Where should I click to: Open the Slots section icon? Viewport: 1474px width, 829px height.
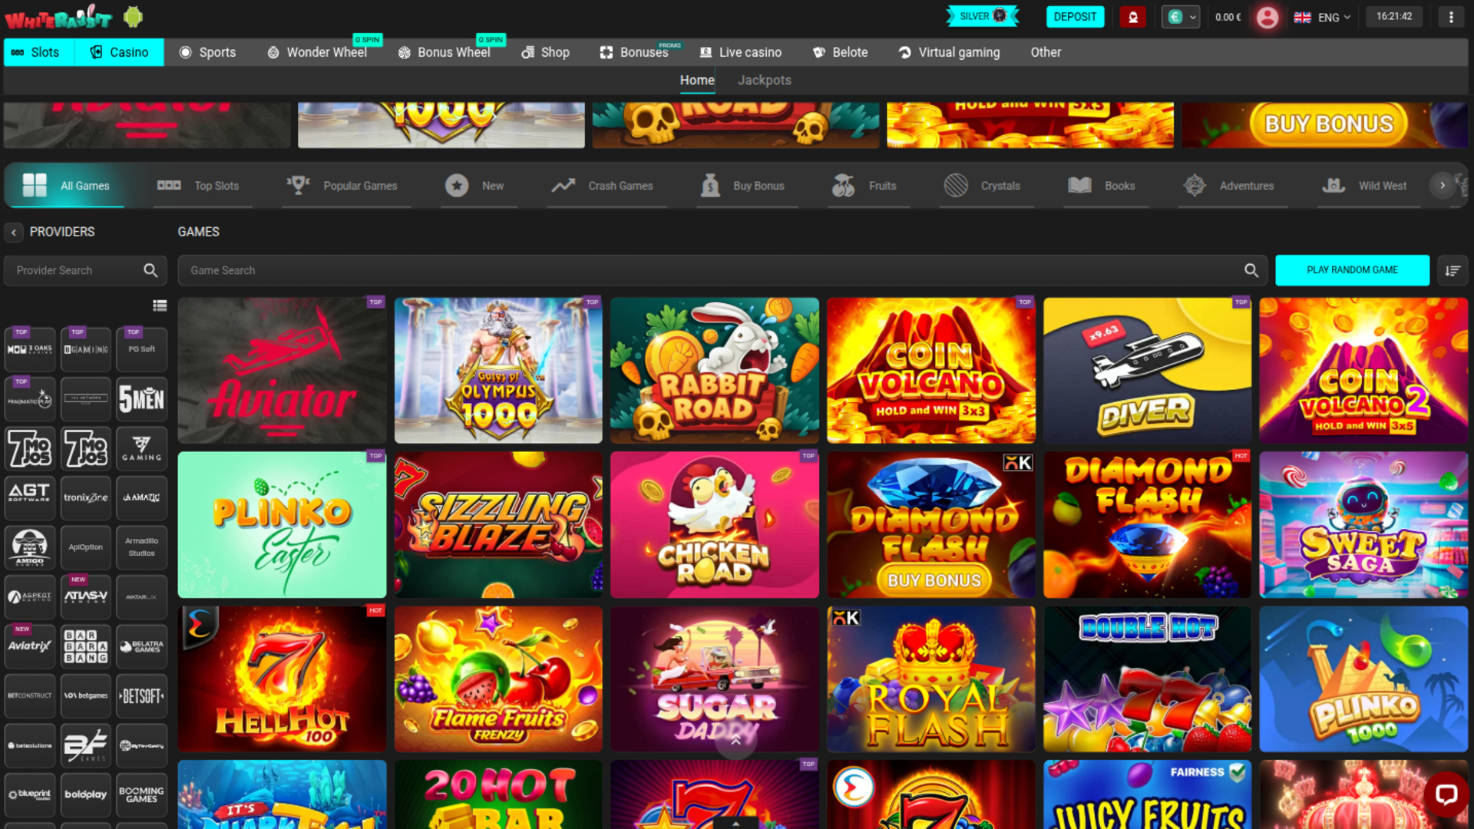[17, 52]
